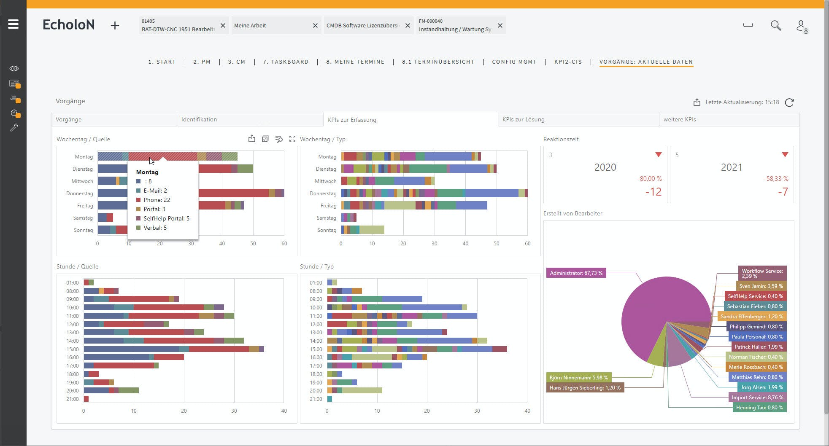Open the user profile icon

click(x=802, y=26)
